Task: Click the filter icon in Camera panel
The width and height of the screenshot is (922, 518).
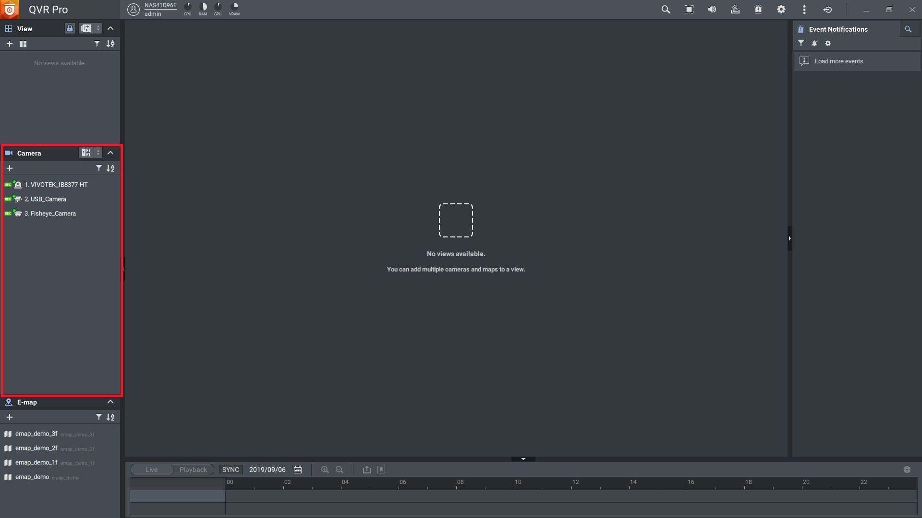Action: pyautogui.click(x=98, y=168)
